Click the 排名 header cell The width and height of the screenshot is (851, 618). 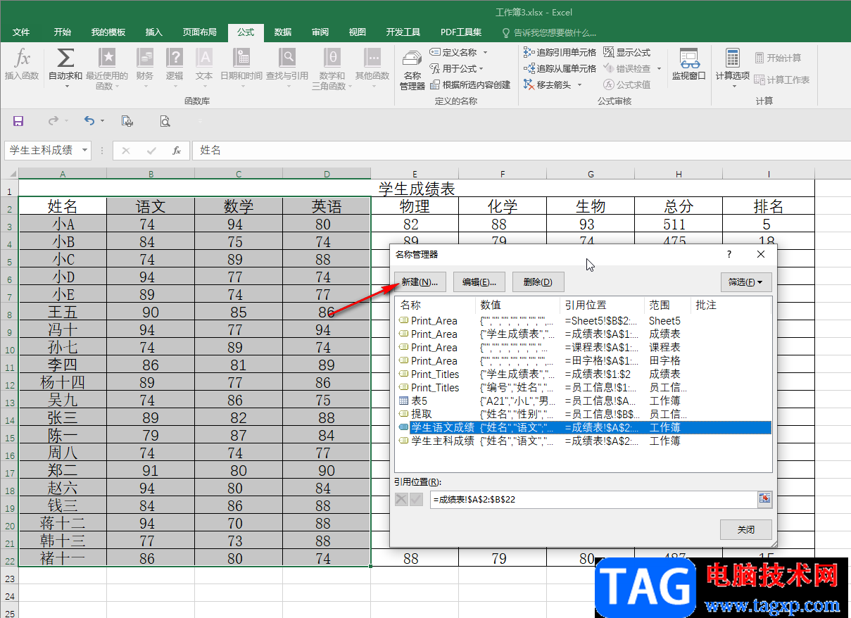(x=769, y=206)
